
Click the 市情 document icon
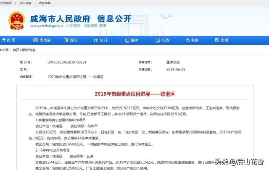(x=217, y=40)
